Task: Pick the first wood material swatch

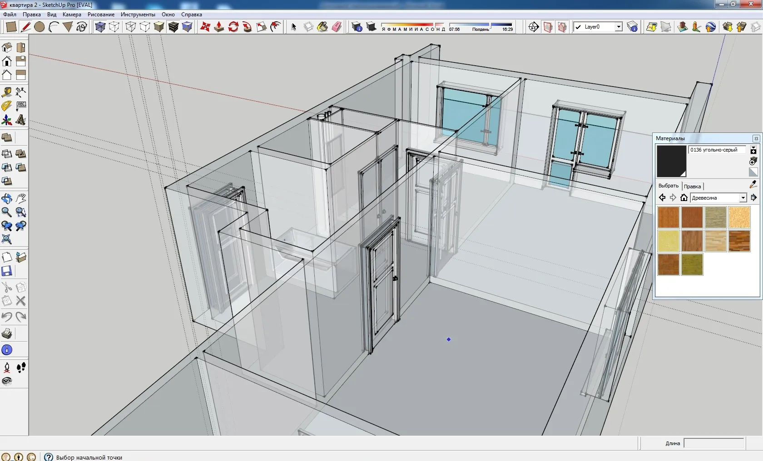Action: [668, 217]
